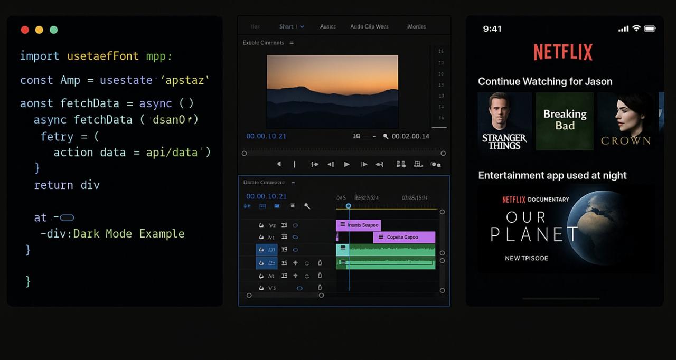Image resolution: width=676 pixels, height=360 pixels.
Task: Open the Breaking Bad thumbnail
Action: (x=565, y=121)
